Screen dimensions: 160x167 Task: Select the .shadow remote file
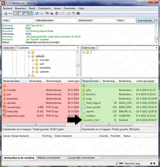pos(91,116)
